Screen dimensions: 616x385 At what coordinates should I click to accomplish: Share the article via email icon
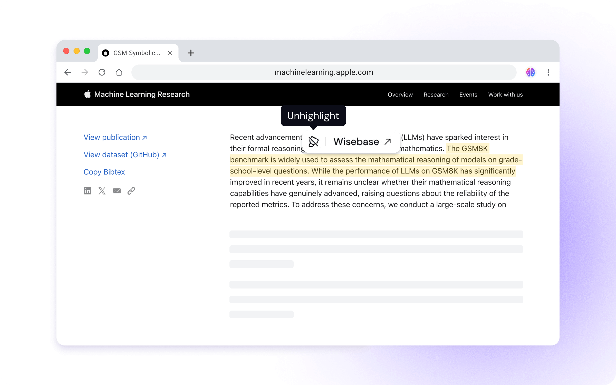click(x=117, y=191)
